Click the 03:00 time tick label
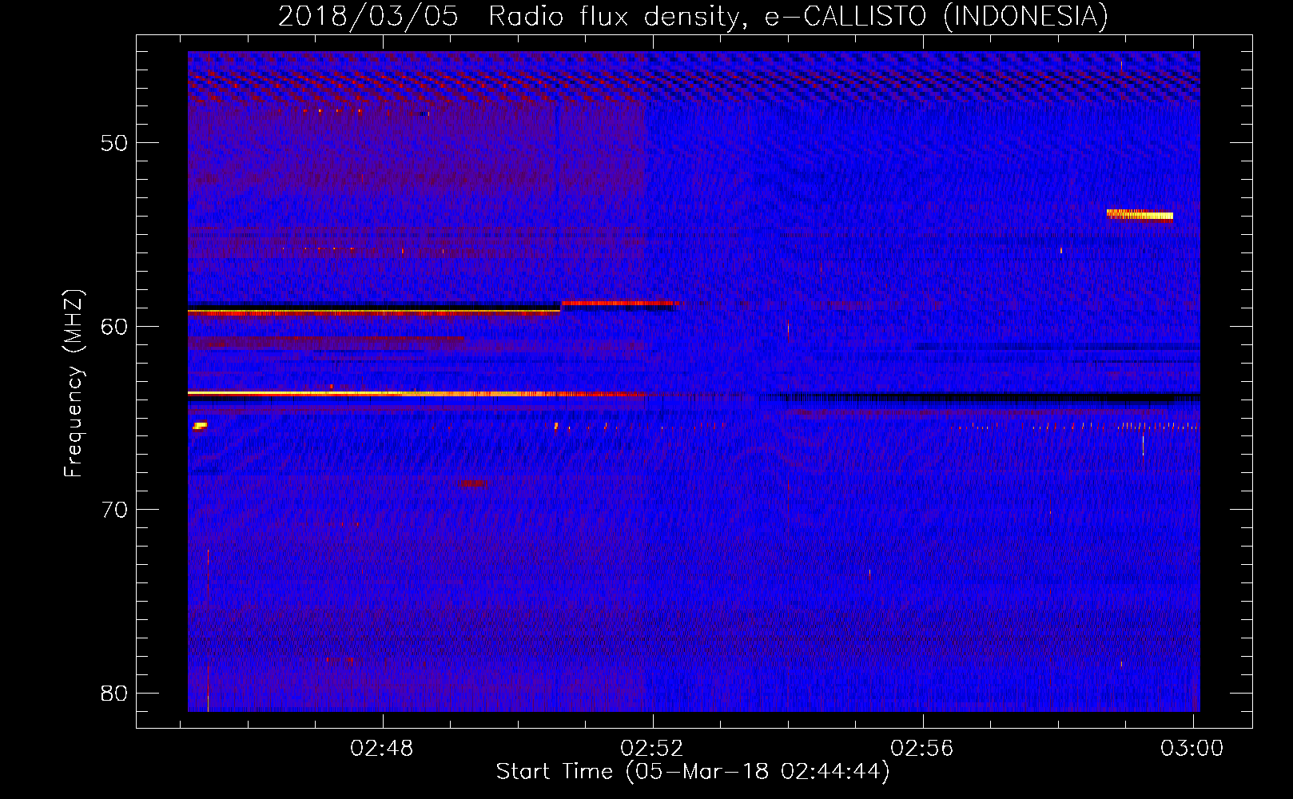Viewport: 1293px width, 799px height. coord(1192,749)
